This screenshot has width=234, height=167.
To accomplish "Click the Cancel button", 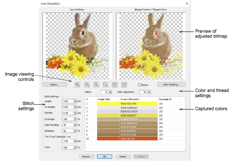I will 123,156.
